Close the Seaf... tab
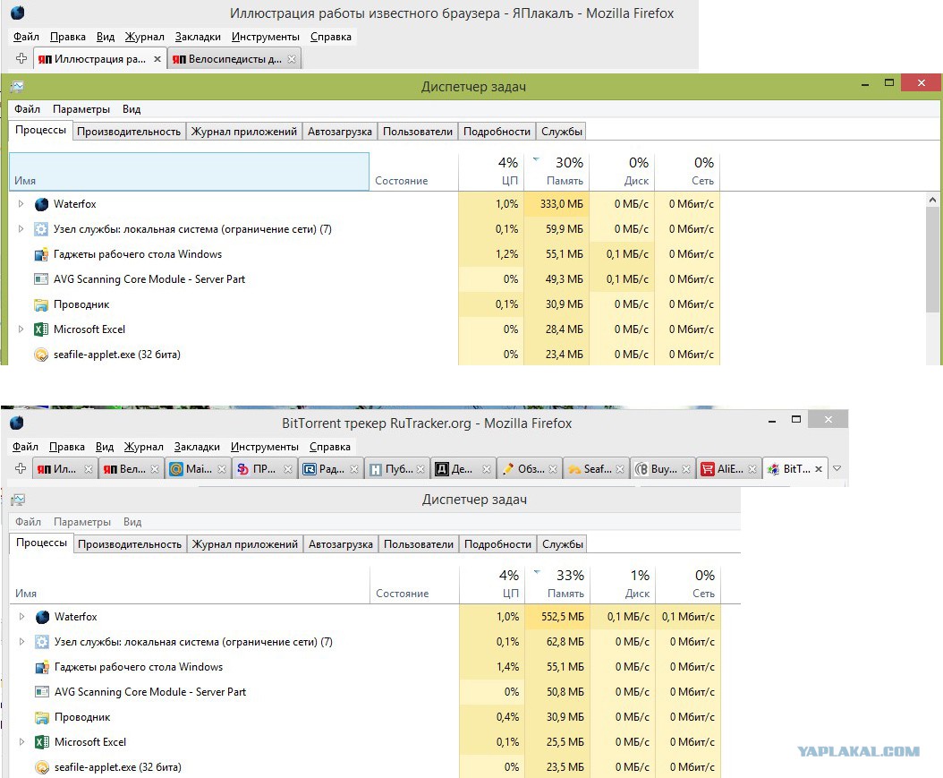Viewport: 943px width, 778px height. click(x=620, y=469)
